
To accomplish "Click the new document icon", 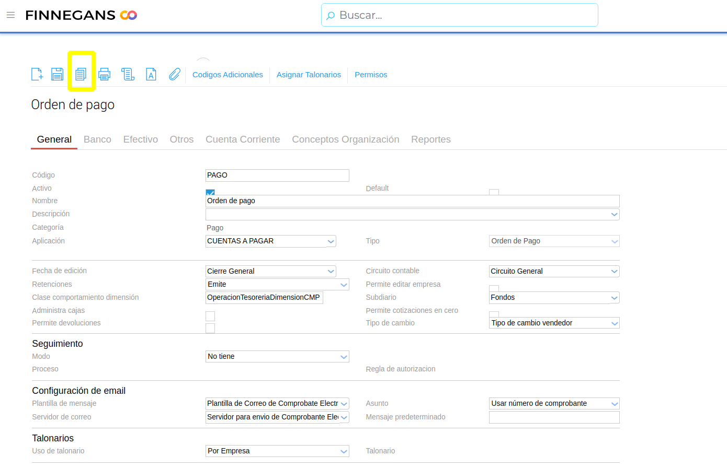I will pyautogui.click(x=37, y=74).
